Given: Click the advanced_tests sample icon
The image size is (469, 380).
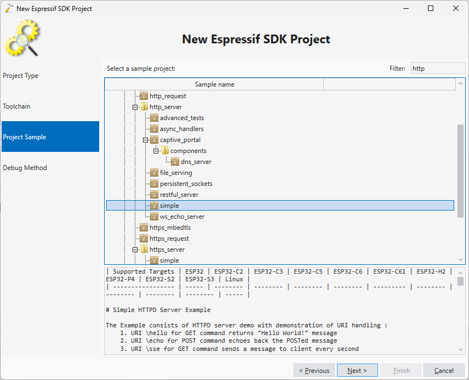Looking at the screenshot, I should pos(154,118).
